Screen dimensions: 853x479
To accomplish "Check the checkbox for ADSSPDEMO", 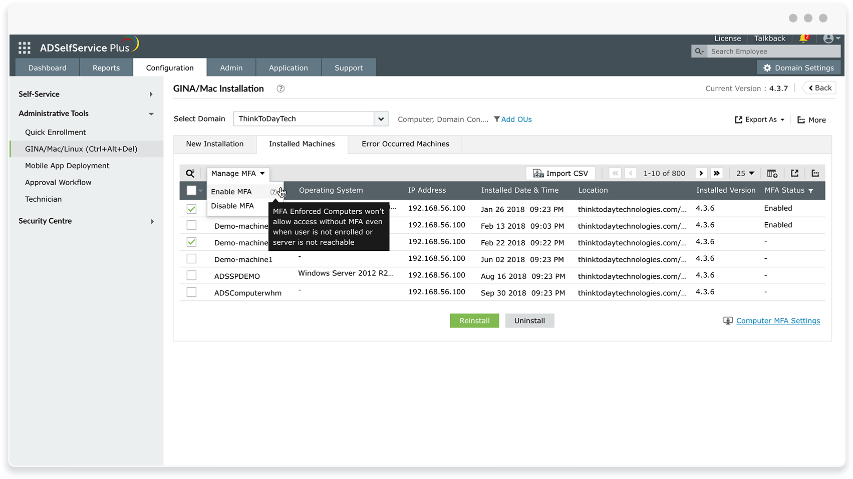I will coord(191,275).
